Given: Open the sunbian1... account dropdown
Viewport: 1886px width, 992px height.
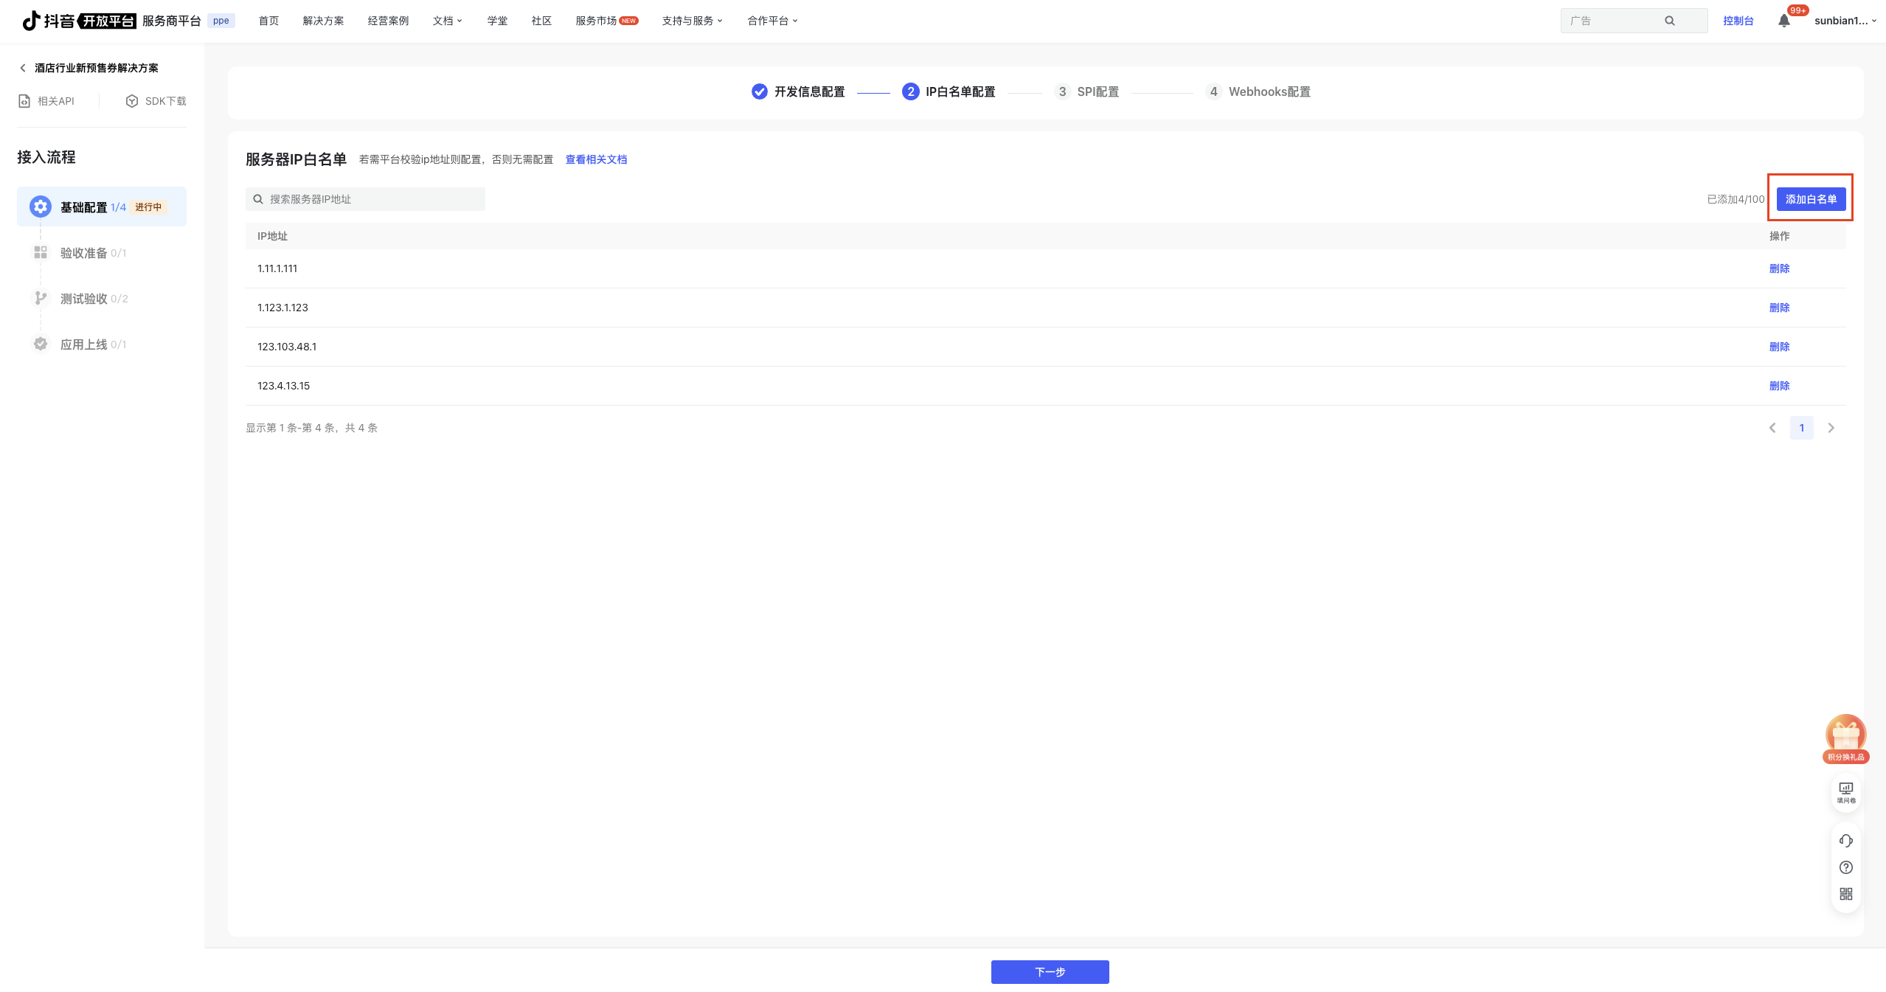Looking at the screenshot, I should click(1845, 21).
